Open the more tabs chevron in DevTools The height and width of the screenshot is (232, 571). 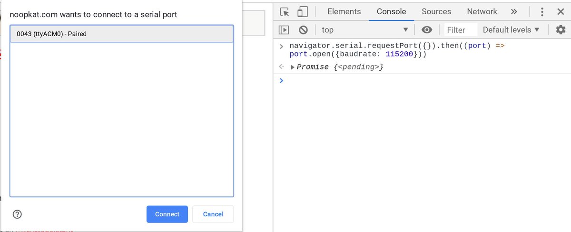click(x=514, y=12)
